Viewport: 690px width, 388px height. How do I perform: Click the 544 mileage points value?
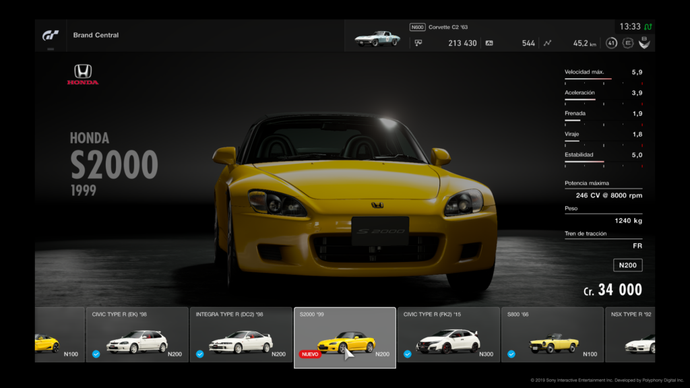point(528,43)
